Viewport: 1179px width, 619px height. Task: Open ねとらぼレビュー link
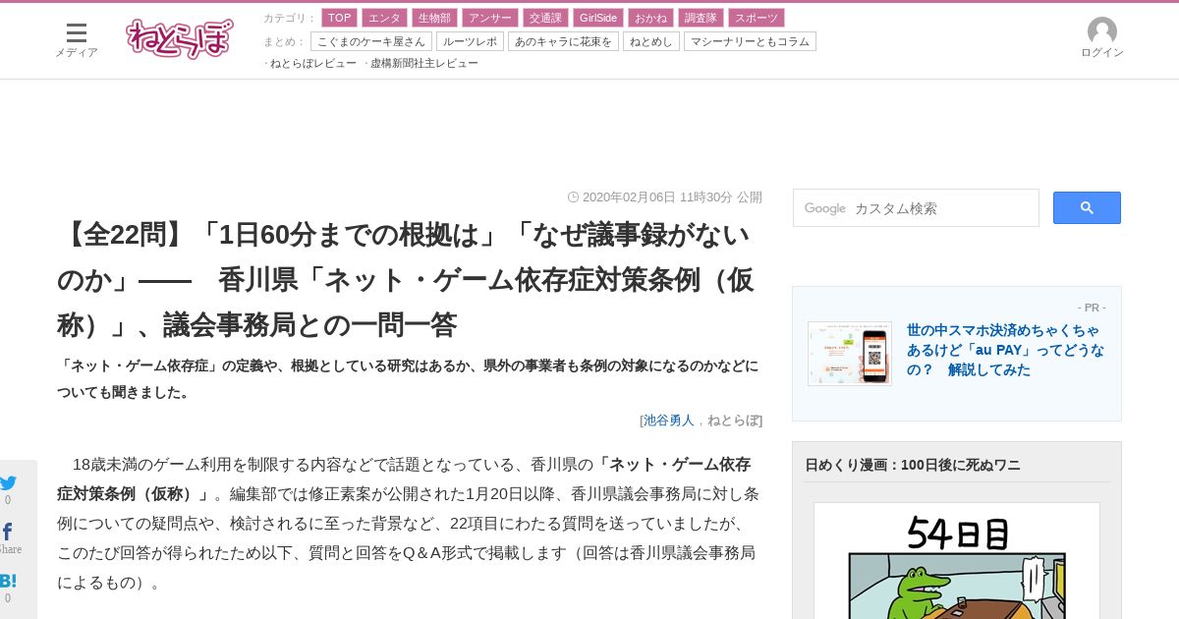(x=313, y=63)
